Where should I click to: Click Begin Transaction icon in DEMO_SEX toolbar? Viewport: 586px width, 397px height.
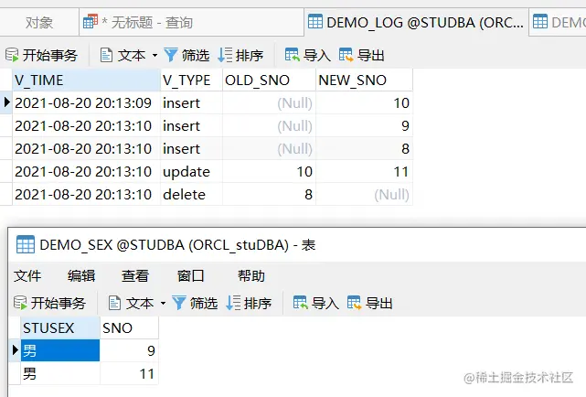coord(20,303)
